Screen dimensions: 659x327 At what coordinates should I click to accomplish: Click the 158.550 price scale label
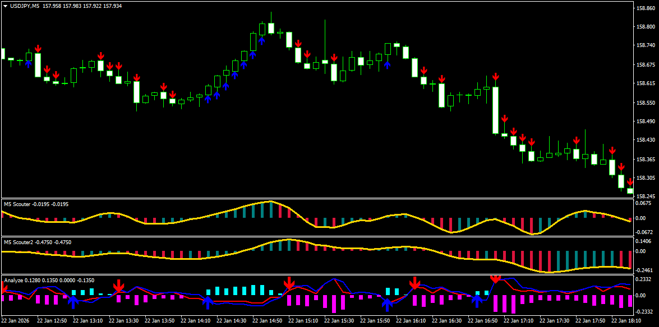coord(647,102)
